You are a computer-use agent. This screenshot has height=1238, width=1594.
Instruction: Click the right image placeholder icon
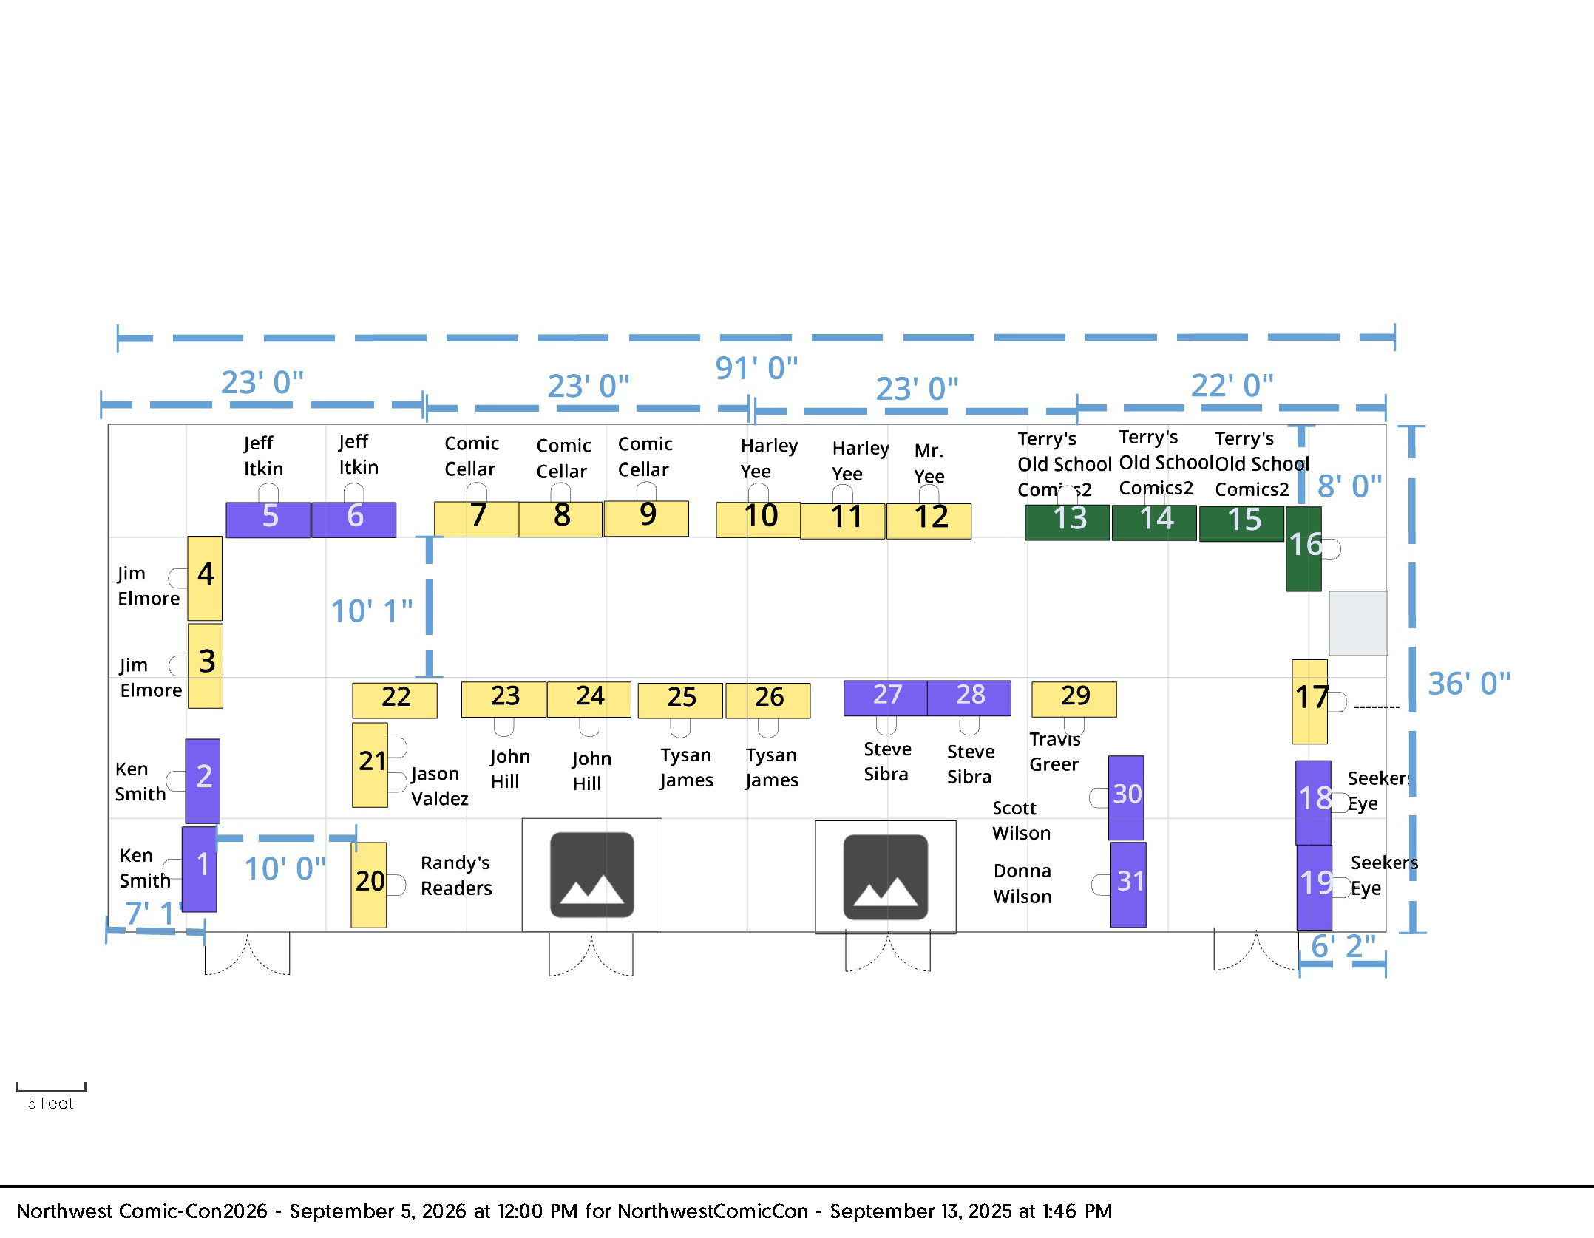[x=885, y=877]
